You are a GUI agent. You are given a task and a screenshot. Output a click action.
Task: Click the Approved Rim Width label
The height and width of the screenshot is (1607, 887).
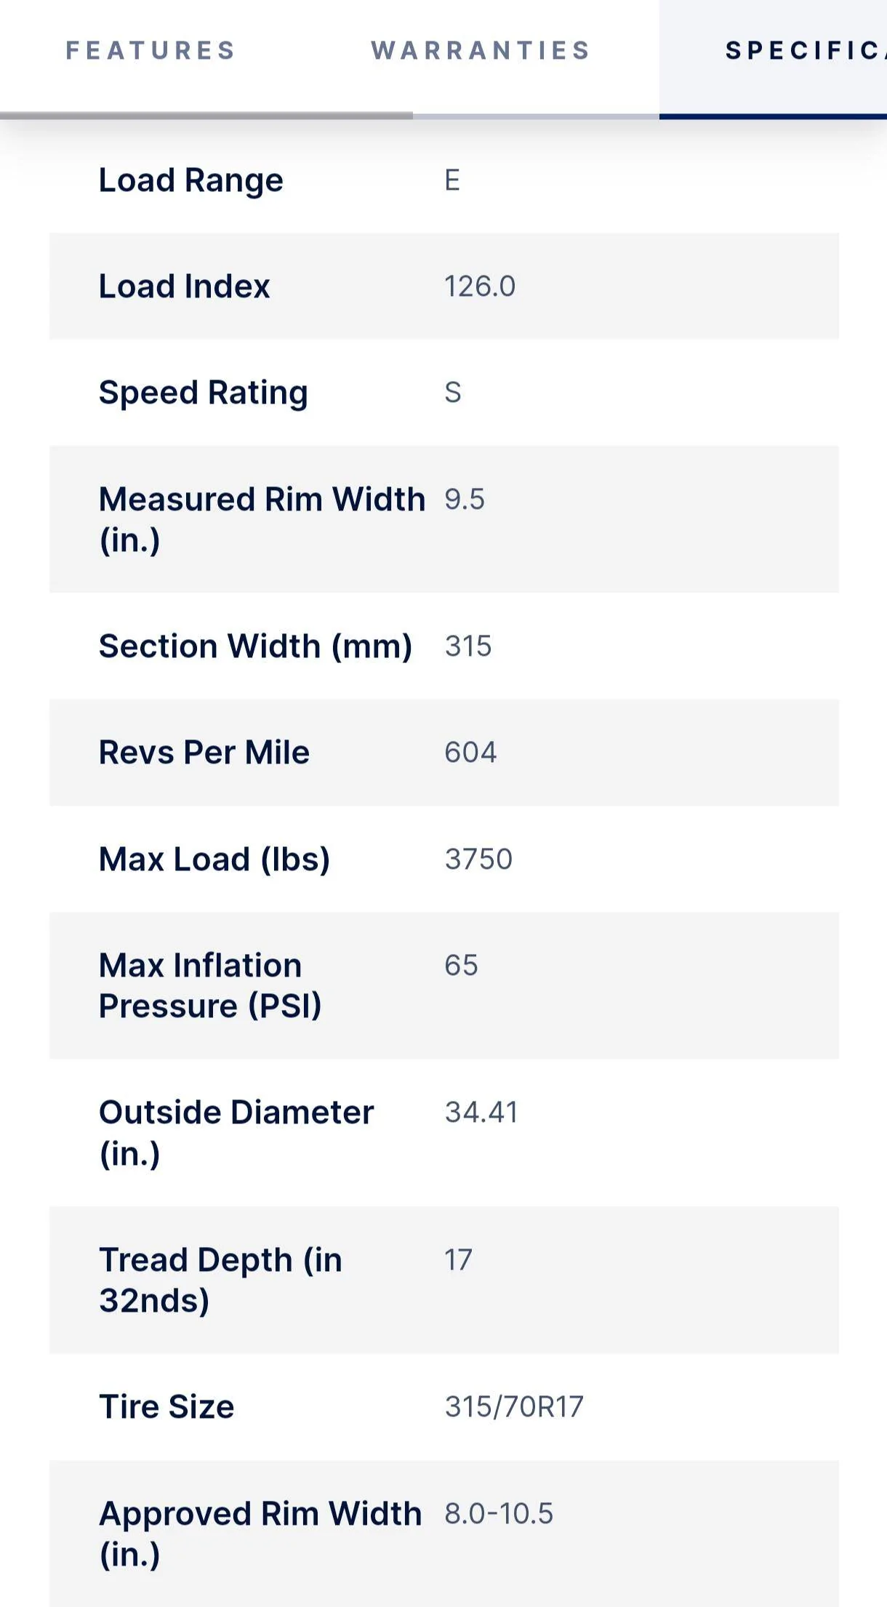(260, 1534)
